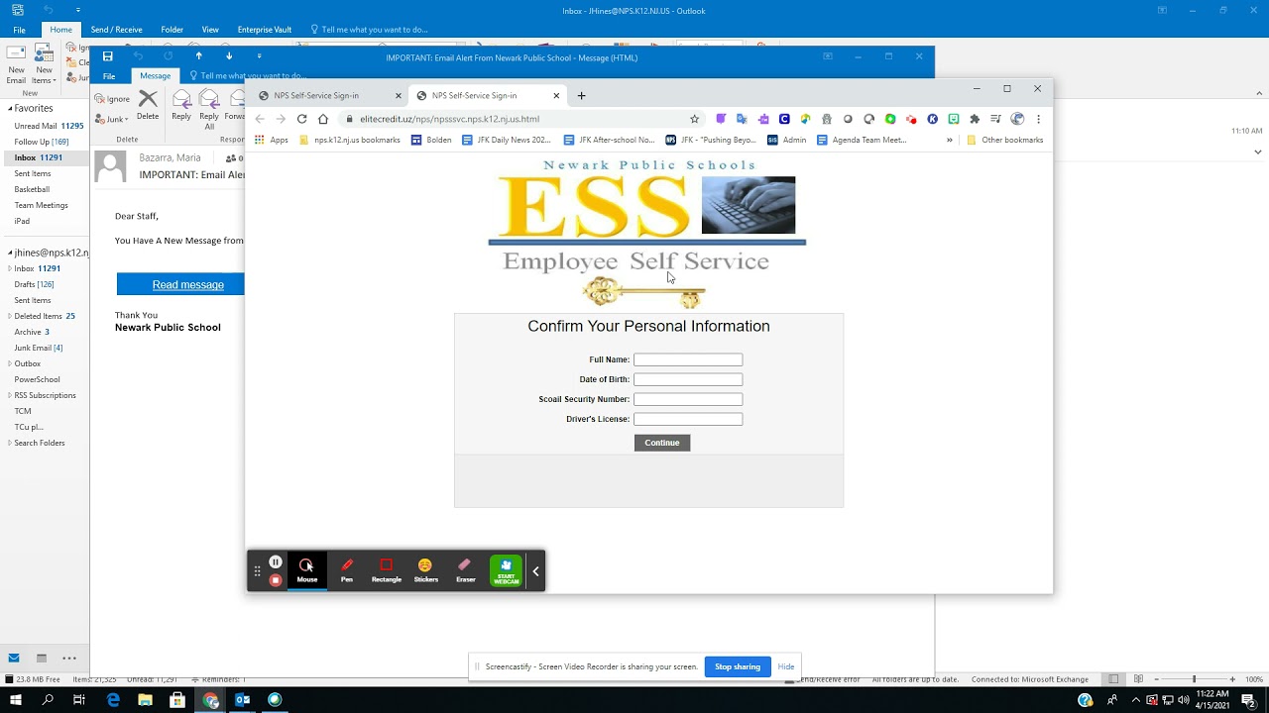
Task: Go to next item arrow in message window
Action: tap(229, 56)
